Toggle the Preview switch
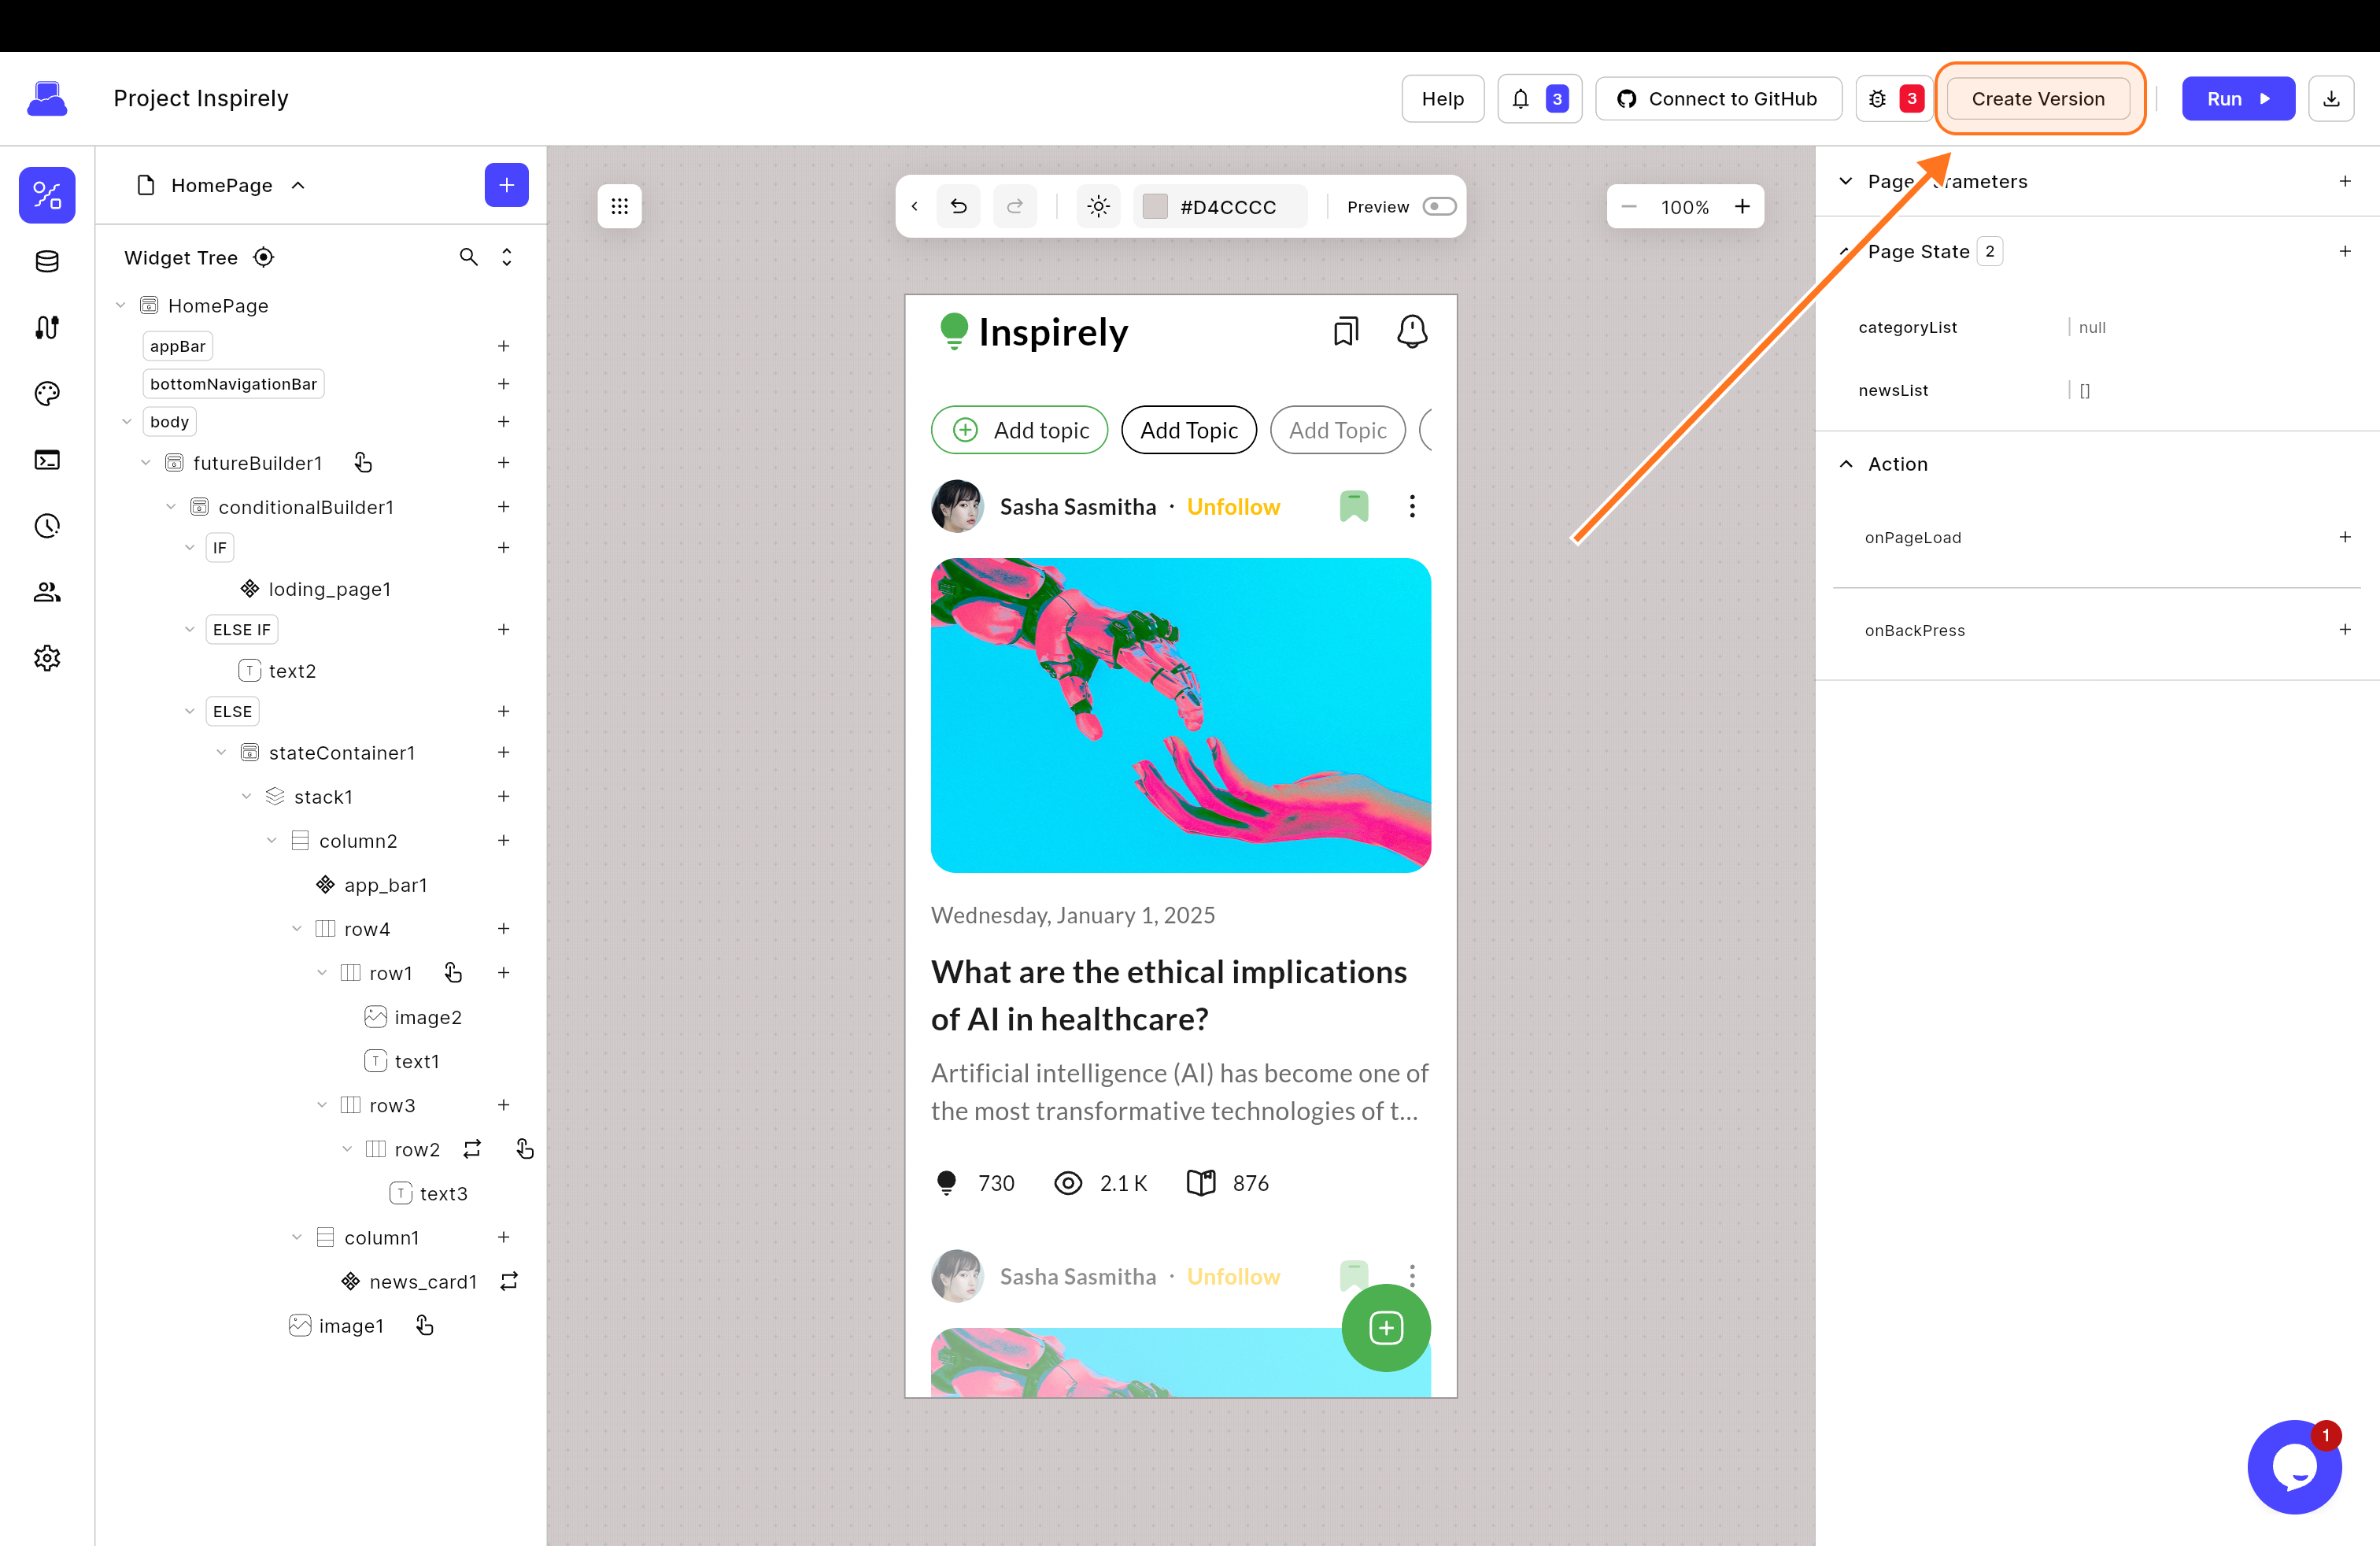This screenshot has width=2380, height=1546. coord(1439,207)
